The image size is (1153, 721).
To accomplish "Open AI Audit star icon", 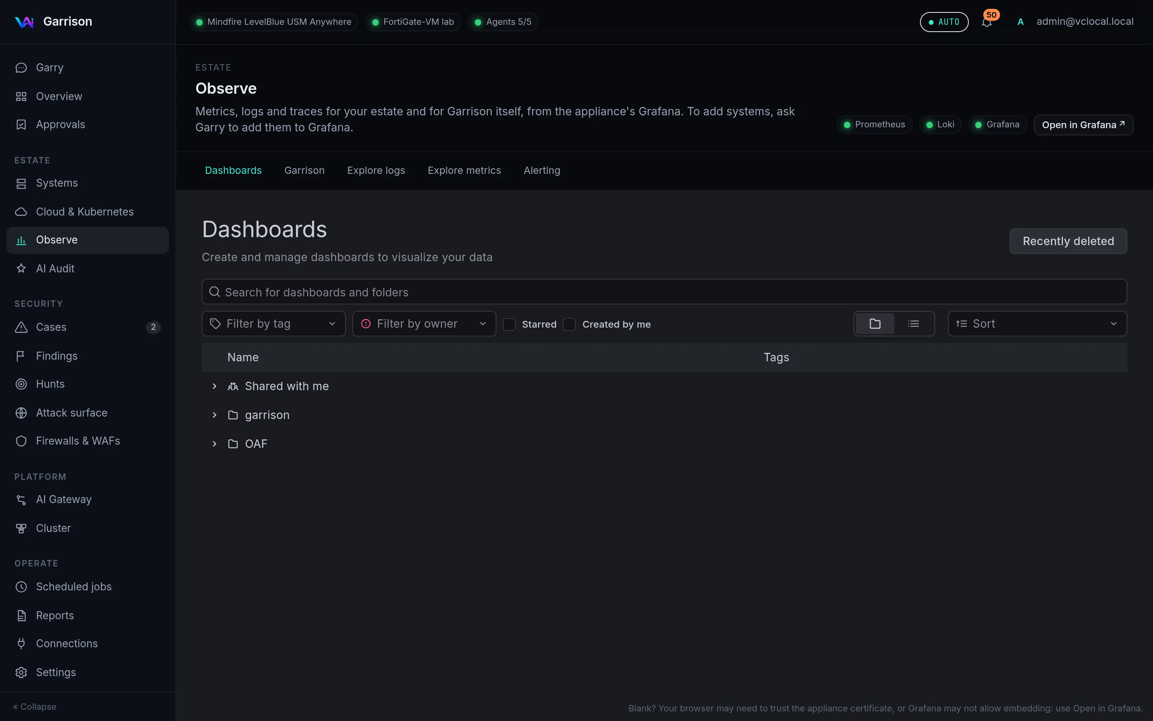I will click(21, 268).
